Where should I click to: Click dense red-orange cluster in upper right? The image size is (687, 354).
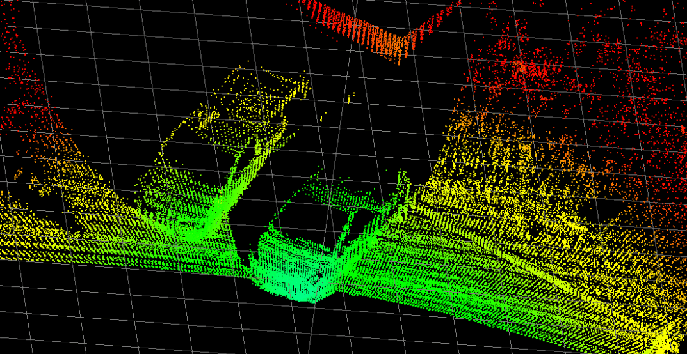pyautogui.click(x=525, y=64)
